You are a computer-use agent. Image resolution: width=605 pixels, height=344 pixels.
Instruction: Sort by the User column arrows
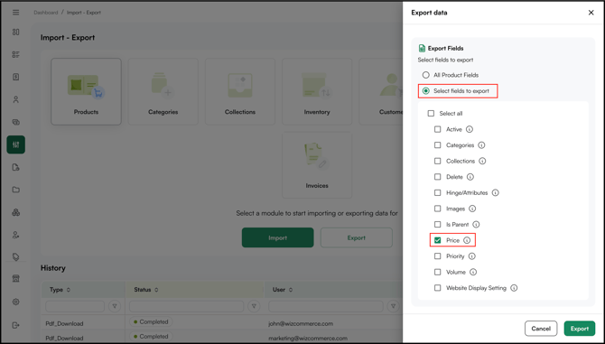[291, 290]
